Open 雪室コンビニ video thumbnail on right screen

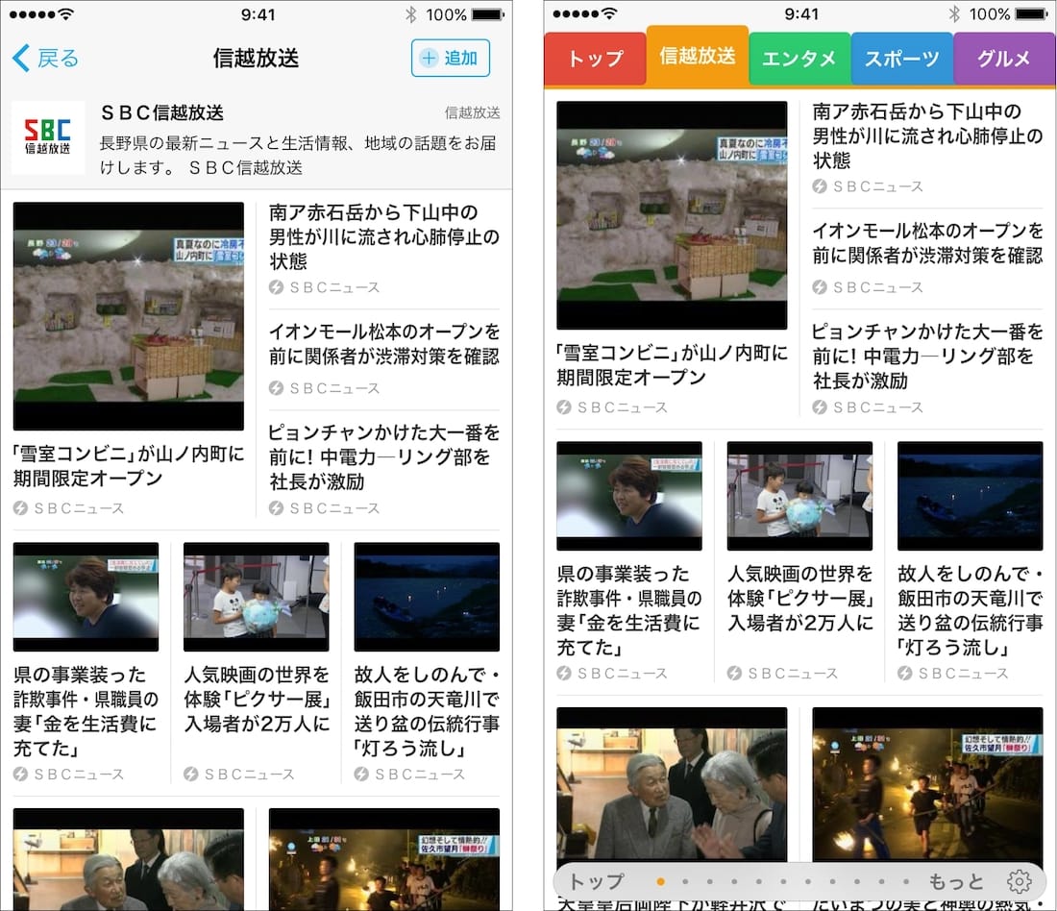(672, 215)
